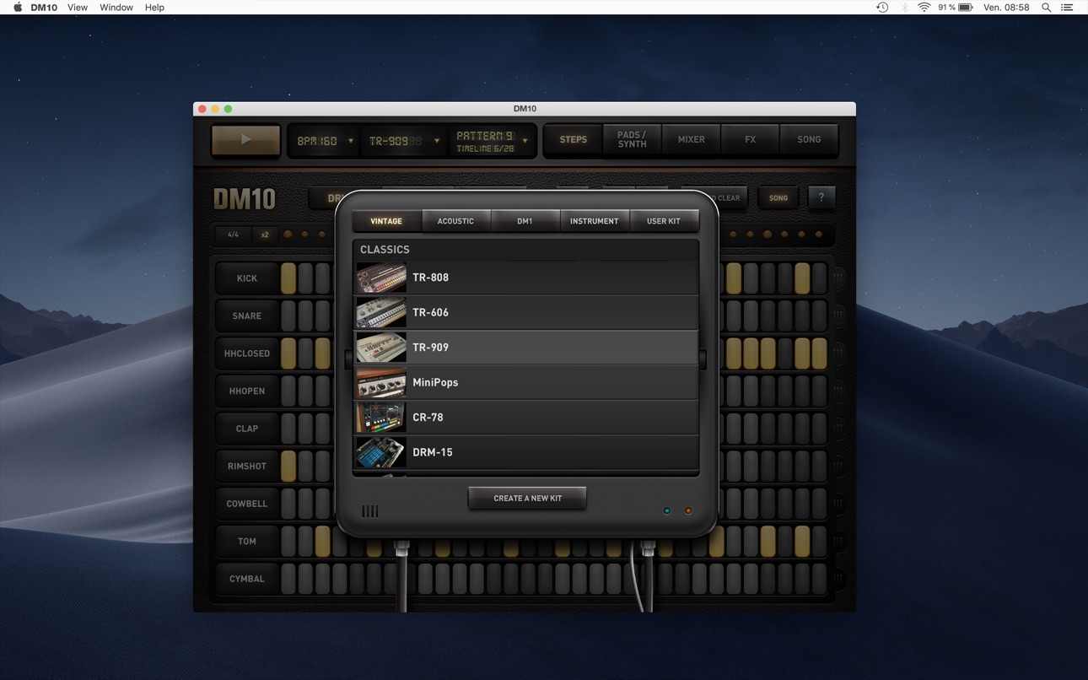The height and width of the screenshot is (680, 1088).
Task: Click the CYMBAL track label button
Action: pyautogui.click(x=246, y=579)
